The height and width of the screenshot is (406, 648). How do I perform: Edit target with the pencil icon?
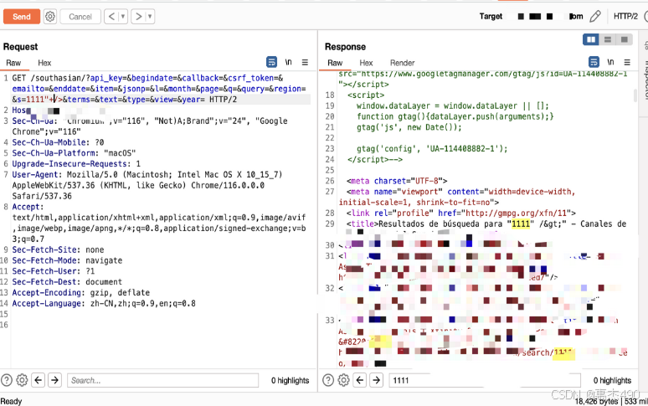(595, 16)
